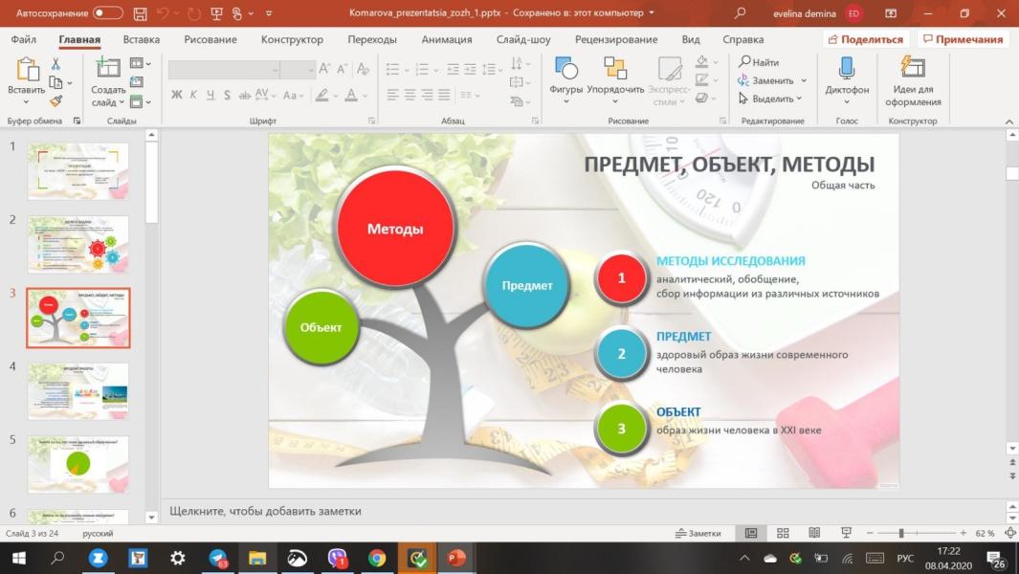1019x574 pixels.
Task: Open the Абзац group dialog launcher
Action: click(x=535, y=121)
